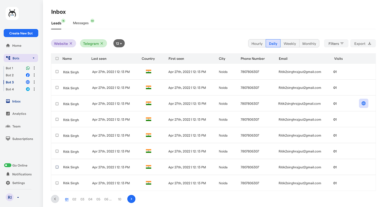Collapse the Bots dropdown arrow
This screenshot has width=388, height=207.
pos(34,58)
